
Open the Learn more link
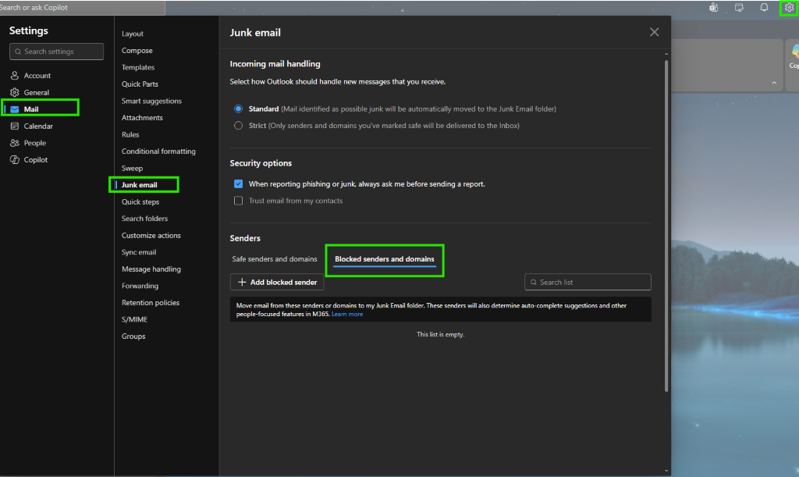[347, 314]
